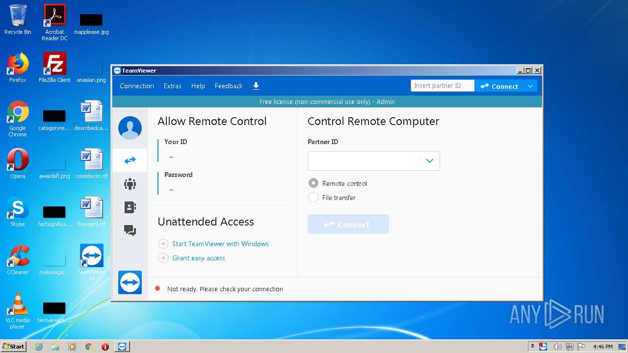Screen dimensions: 628x353
Task: Click Insert partner ID field in toolbar
Action: coord(443,86)
